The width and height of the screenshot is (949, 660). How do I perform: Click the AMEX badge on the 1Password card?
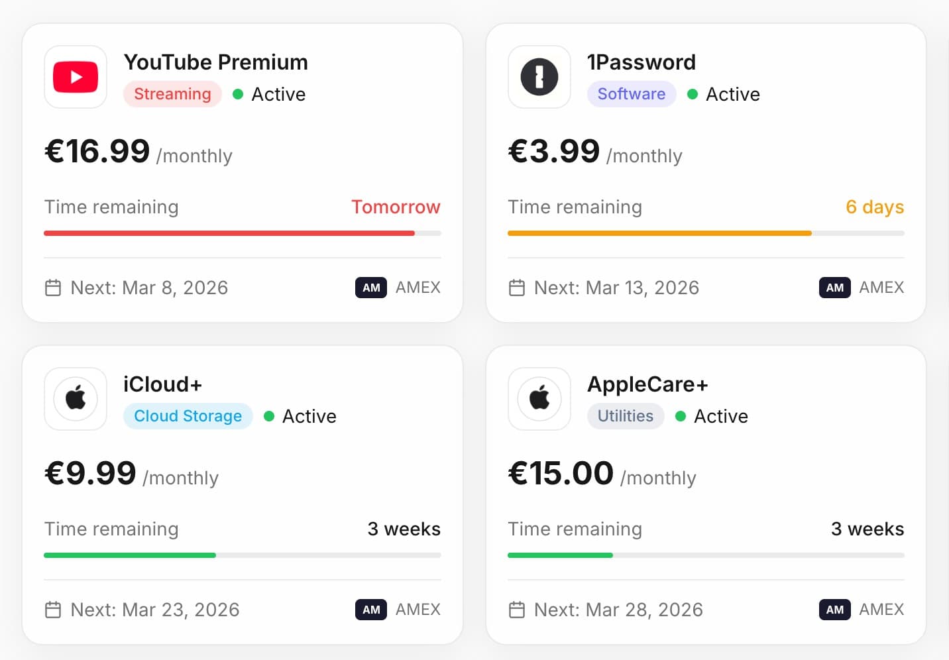[834, 288]
